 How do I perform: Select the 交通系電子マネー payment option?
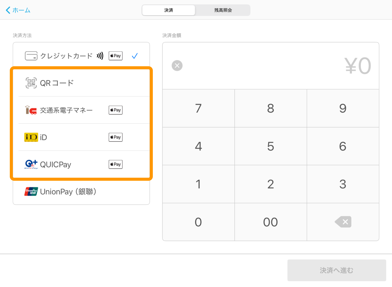pos(66,110)
